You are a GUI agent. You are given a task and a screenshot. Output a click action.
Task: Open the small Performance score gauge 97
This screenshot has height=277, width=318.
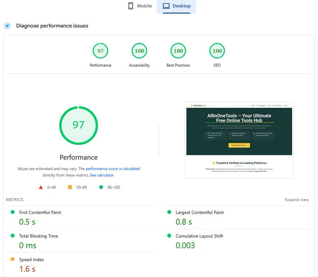click(x=101, y=51)
